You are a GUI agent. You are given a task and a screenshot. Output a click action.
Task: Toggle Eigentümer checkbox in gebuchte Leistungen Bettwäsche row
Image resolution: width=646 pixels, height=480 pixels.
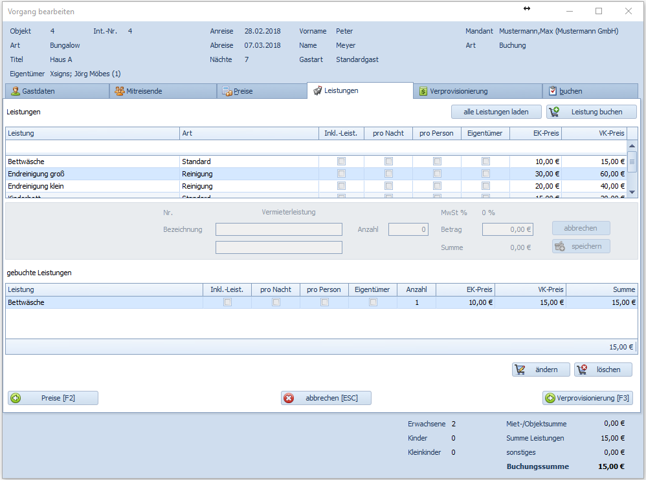373,302
